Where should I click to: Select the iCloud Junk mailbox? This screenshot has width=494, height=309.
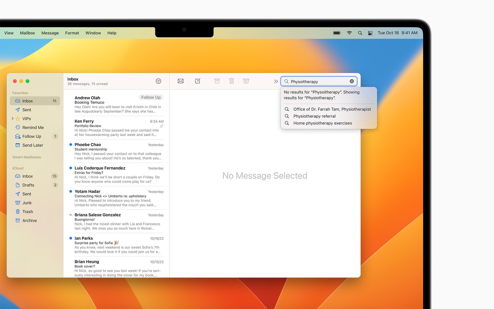[x=35, y=203]
